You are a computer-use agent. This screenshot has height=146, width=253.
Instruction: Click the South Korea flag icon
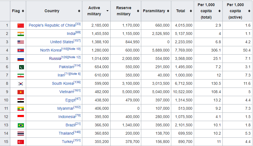pos(21,84)
